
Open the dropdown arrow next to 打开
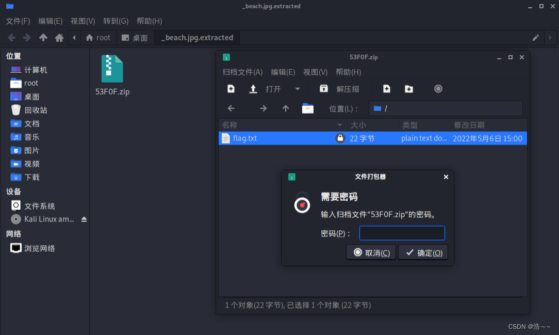click(x=297, y=89)
